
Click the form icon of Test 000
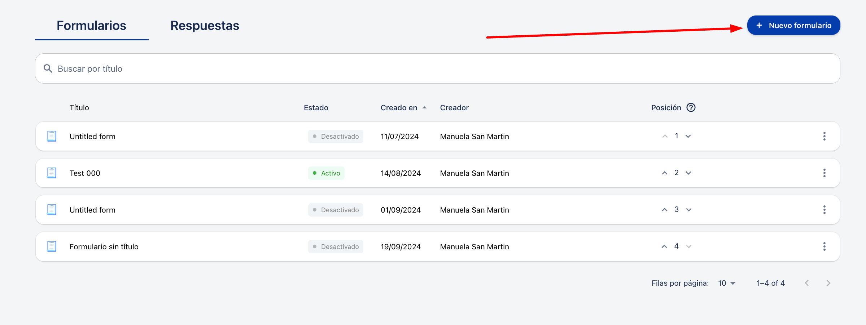click(52, 173)
